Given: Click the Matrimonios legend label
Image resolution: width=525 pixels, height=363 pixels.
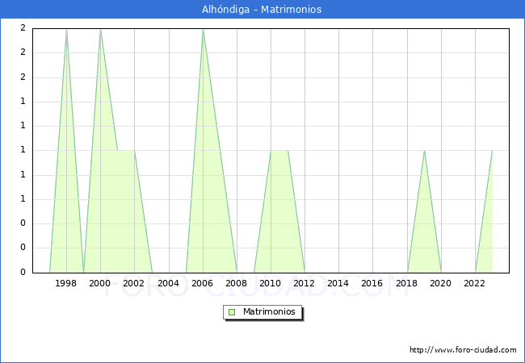Looking at the screenshot, I should pyautogui.click(x=269, y=311).
